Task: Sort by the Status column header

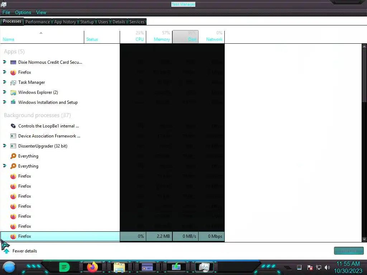Action: tap(102, 37)
